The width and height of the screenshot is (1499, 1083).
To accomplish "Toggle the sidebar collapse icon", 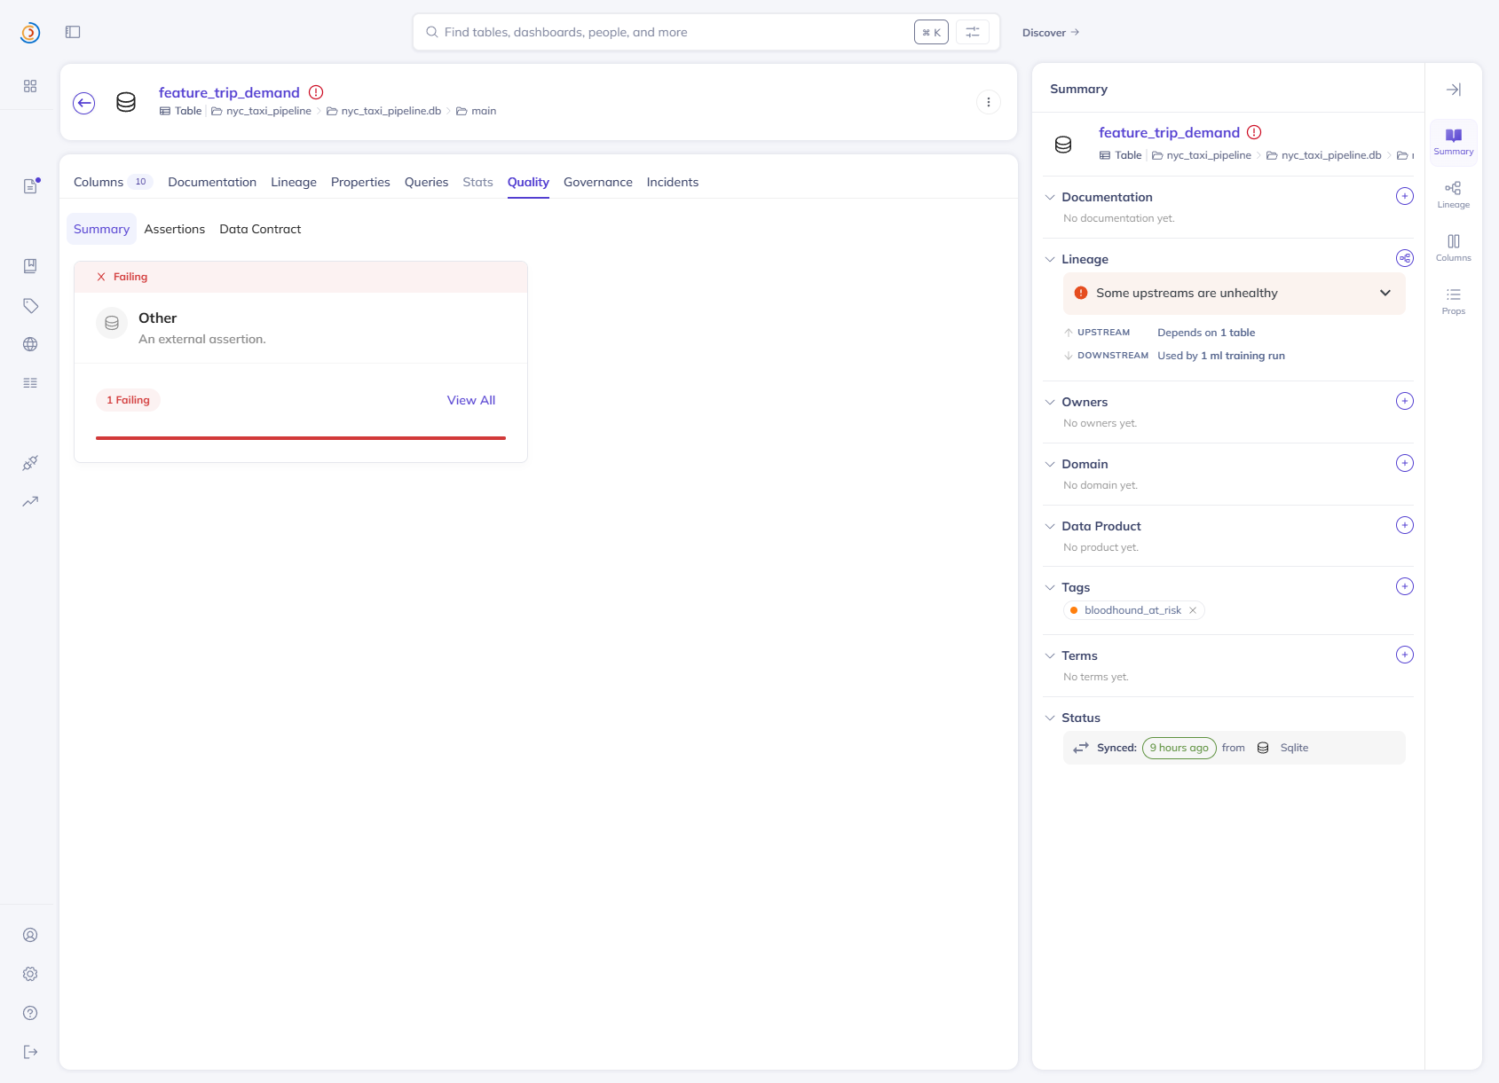I will (x=73, y=32).
